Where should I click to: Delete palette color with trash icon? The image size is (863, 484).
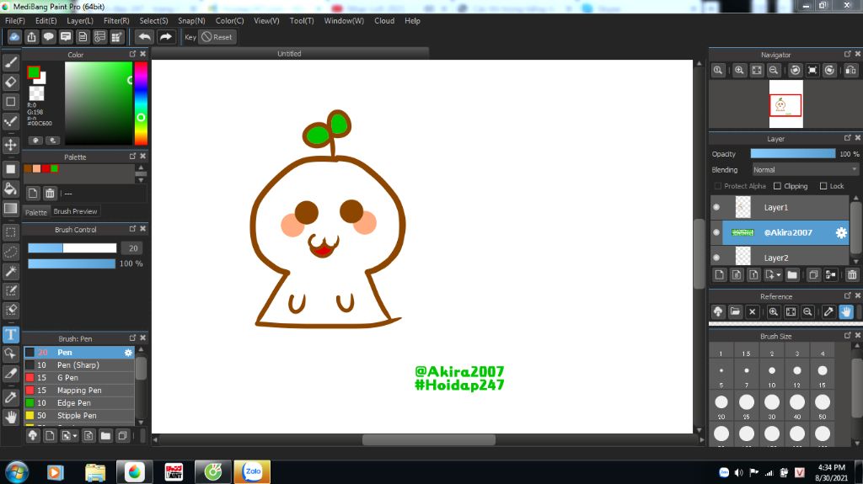pyautogui.click(x=50, y=193)
